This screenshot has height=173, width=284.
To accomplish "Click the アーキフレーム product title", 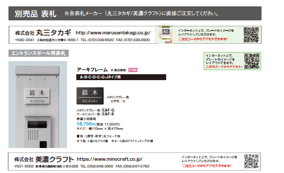I will pos(92,70).
